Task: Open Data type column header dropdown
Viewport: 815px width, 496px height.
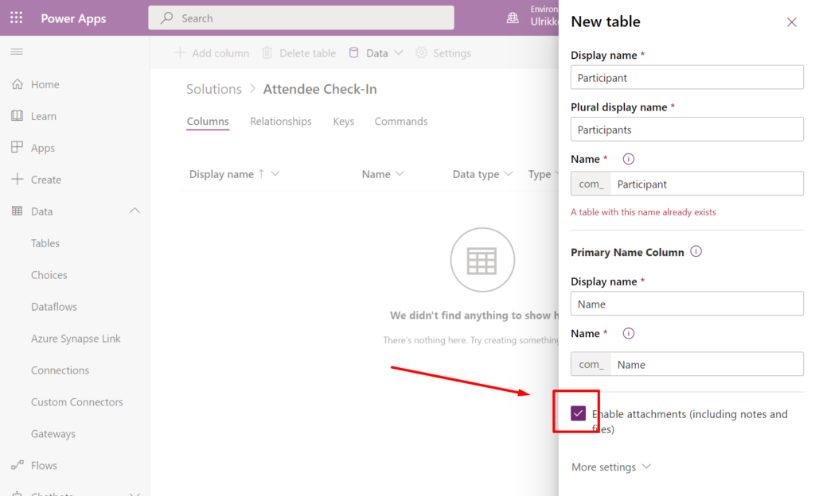Action: (509, 174)
